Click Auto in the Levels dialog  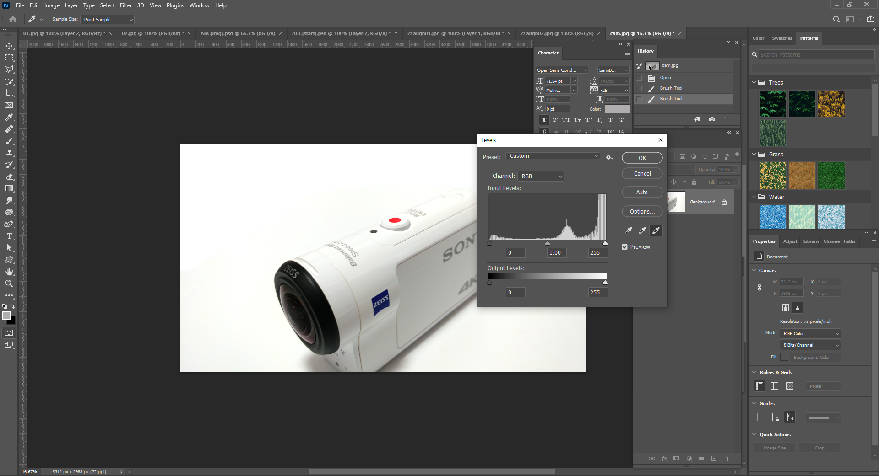tap(642, 193)
